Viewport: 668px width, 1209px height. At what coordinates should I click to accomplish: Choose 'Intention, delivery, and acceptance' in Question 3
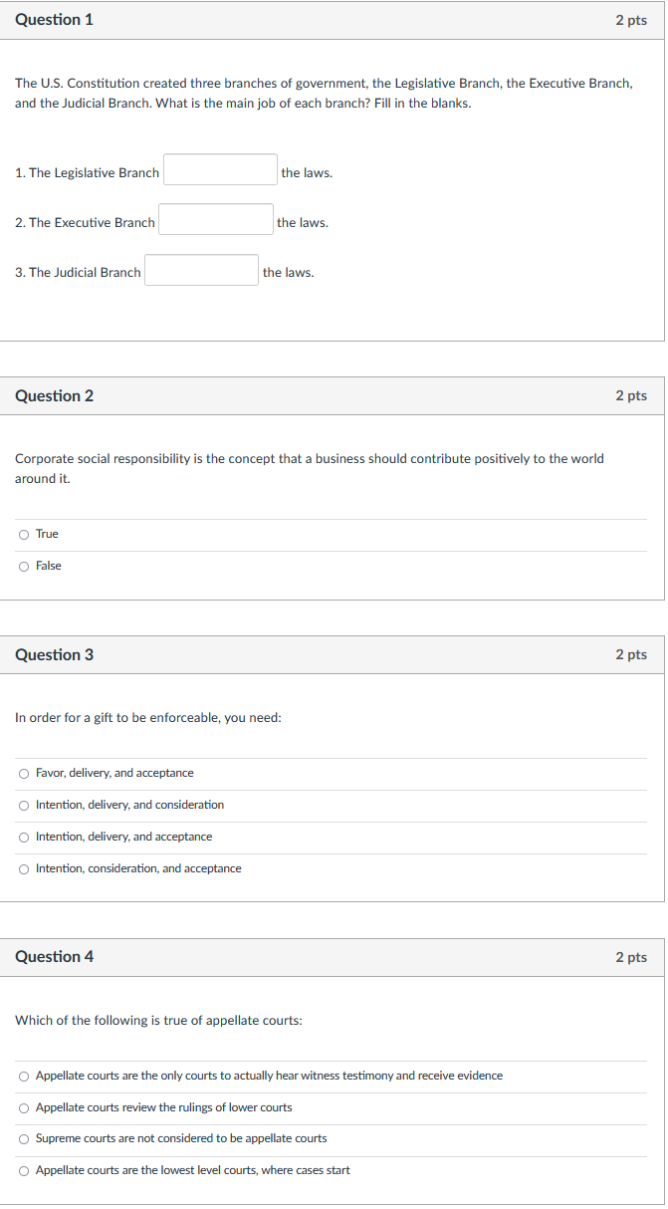[x=23, y=837]
